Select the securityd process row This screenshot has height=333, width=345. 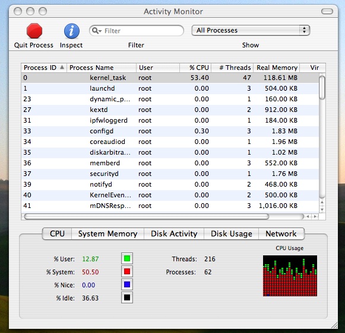[170, 174]
